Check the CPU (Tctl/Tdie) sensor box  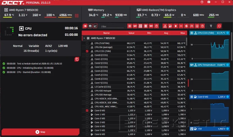click(x=87, y=43)
